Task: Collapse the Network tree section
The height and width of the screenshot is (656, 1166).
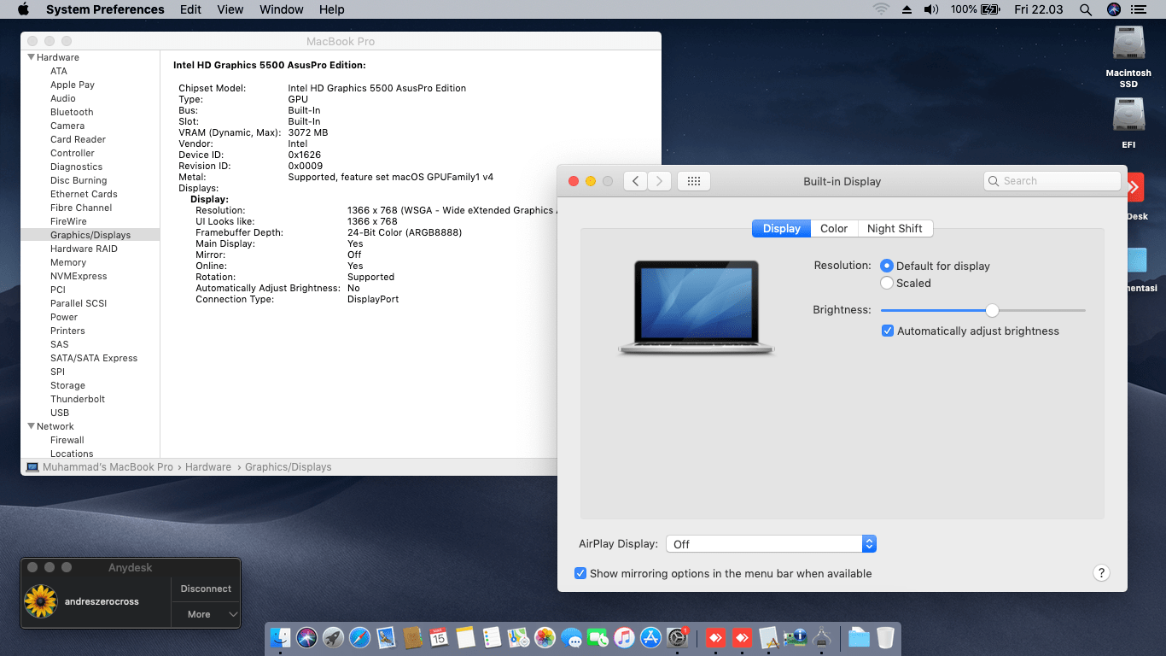Action: [x=32, y=426]
